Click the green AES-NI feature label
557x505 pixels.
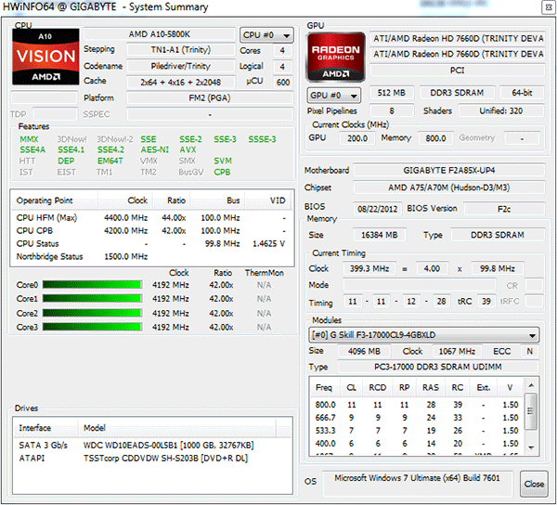(x=155, y=149)
